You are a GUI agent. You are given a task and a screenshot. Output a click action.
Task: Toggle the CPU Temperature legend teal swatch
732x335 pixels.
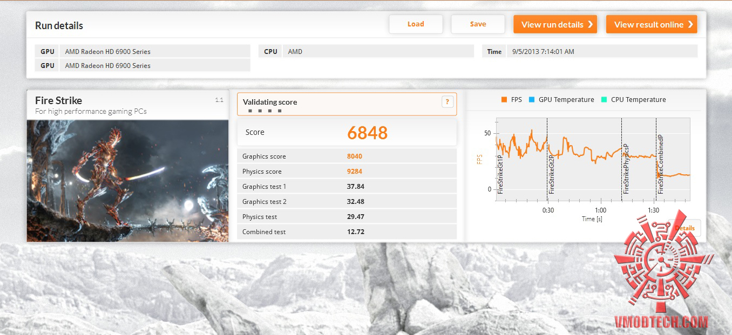coord(604,100)
